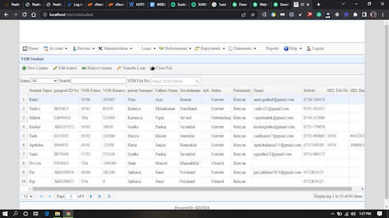Click the Close File icon
This screenshot has width=389, height=218.
coord(153,68)
